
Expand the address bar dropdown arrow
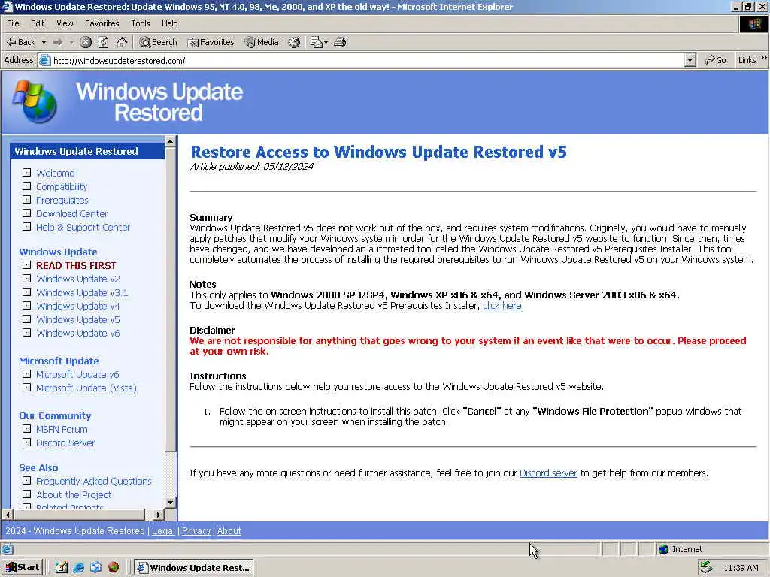click(690, 60)
